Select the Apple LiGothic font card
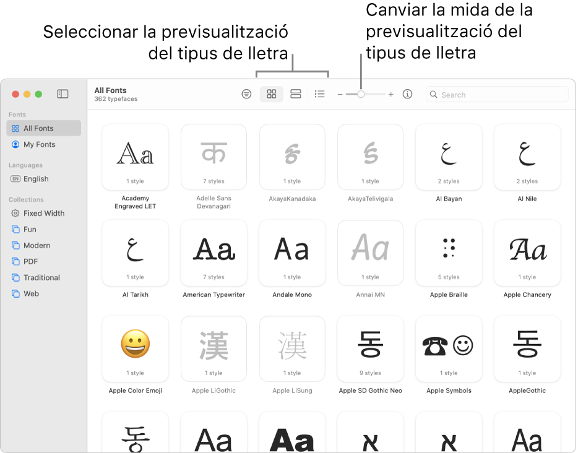 [214, 350]
